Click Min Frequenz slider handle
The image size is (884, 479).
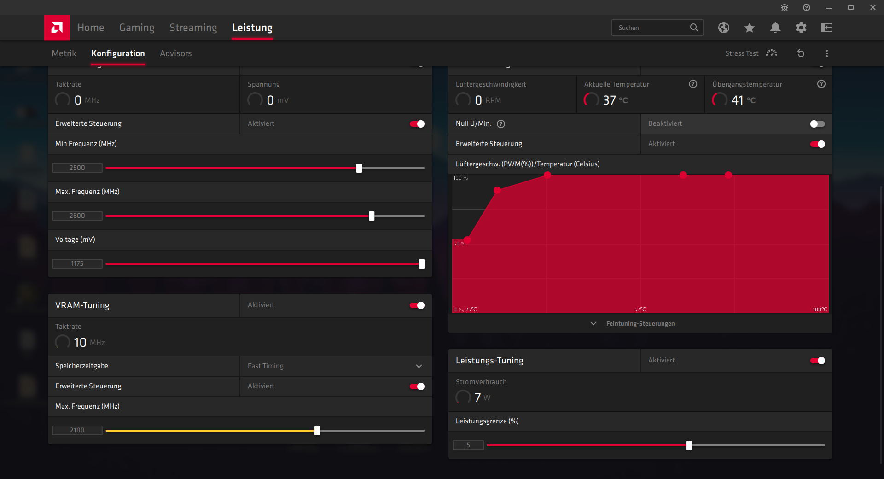pyautogui.click(x=359, y=168)
